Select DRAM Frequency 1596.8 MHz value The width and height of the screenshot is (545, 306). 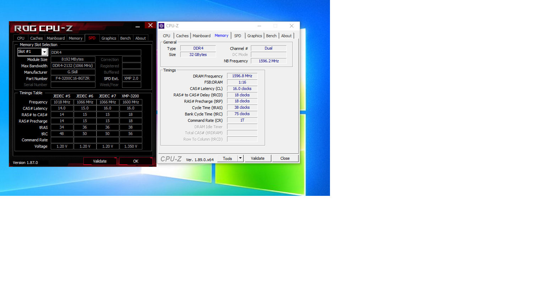pos(242,76)
